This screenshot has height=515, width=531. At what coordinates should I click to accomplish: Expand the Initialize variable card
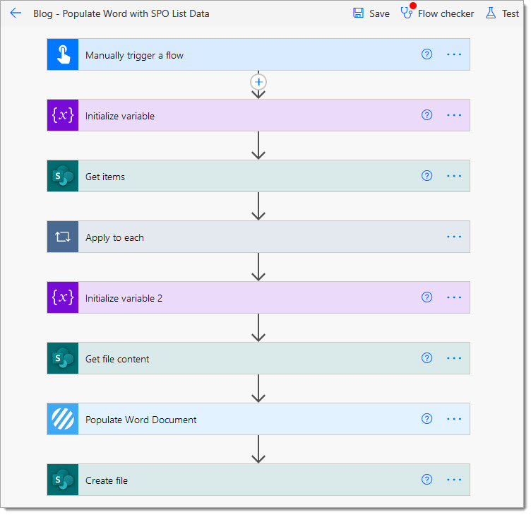[258, 115]
